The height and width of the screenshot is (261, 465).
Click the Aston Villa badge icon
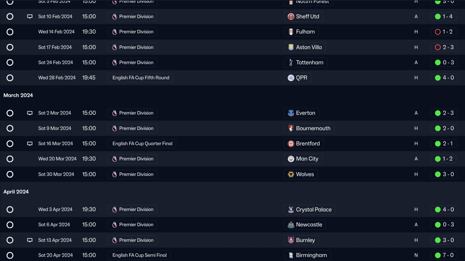coord(291,47)
